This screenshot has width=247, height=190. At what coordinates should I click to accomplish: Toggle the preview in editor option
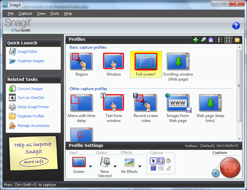tap(161, 161)
